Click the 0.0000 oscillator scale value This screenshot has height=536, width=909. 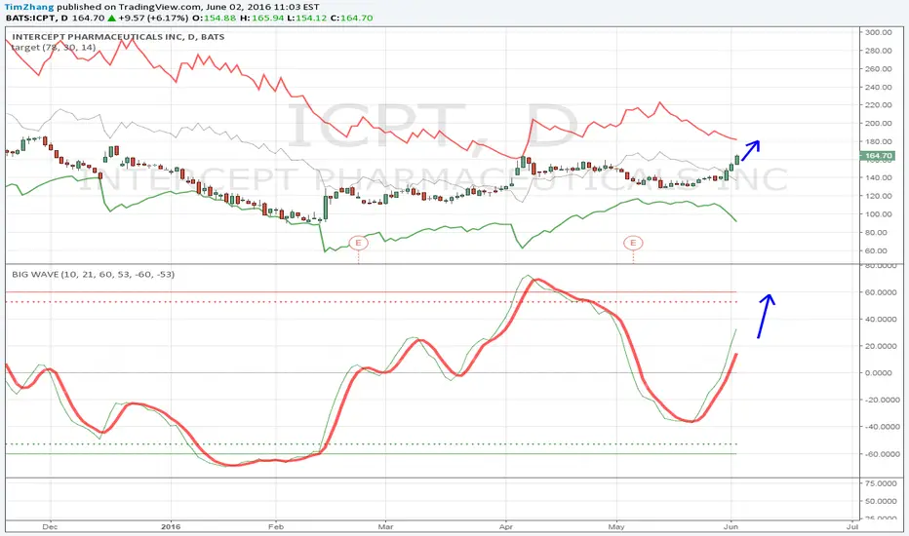[x=878, y=372]
